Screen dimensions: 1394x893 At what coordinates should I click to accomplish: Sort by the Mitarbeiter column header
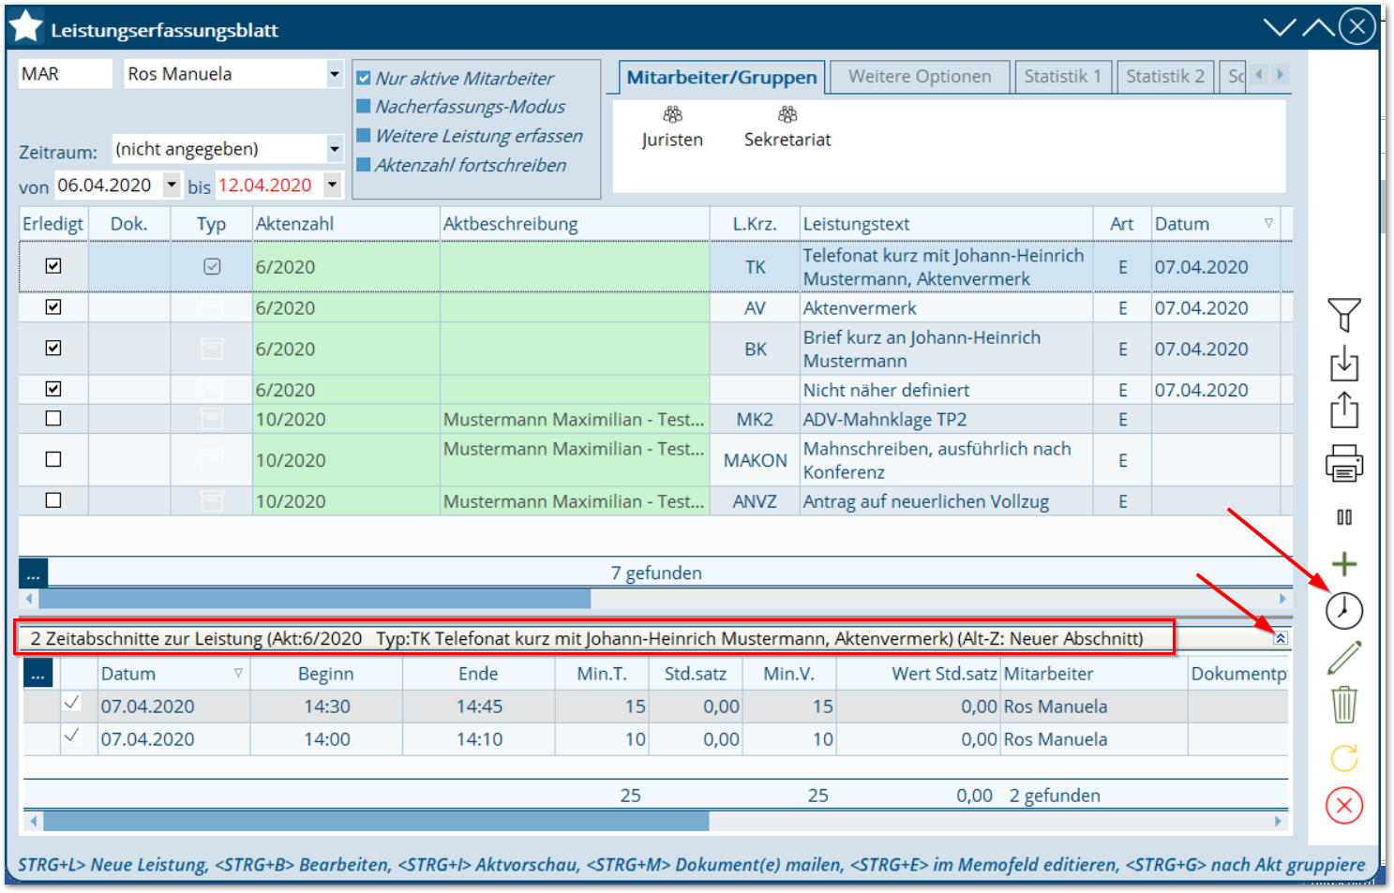tap(1094, 674)
